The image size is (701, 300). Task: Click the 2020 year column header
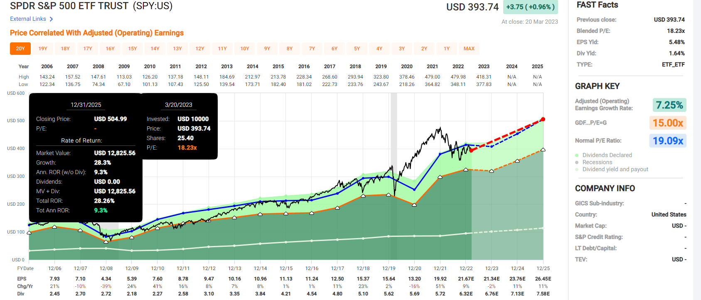(x=407, y=66)
